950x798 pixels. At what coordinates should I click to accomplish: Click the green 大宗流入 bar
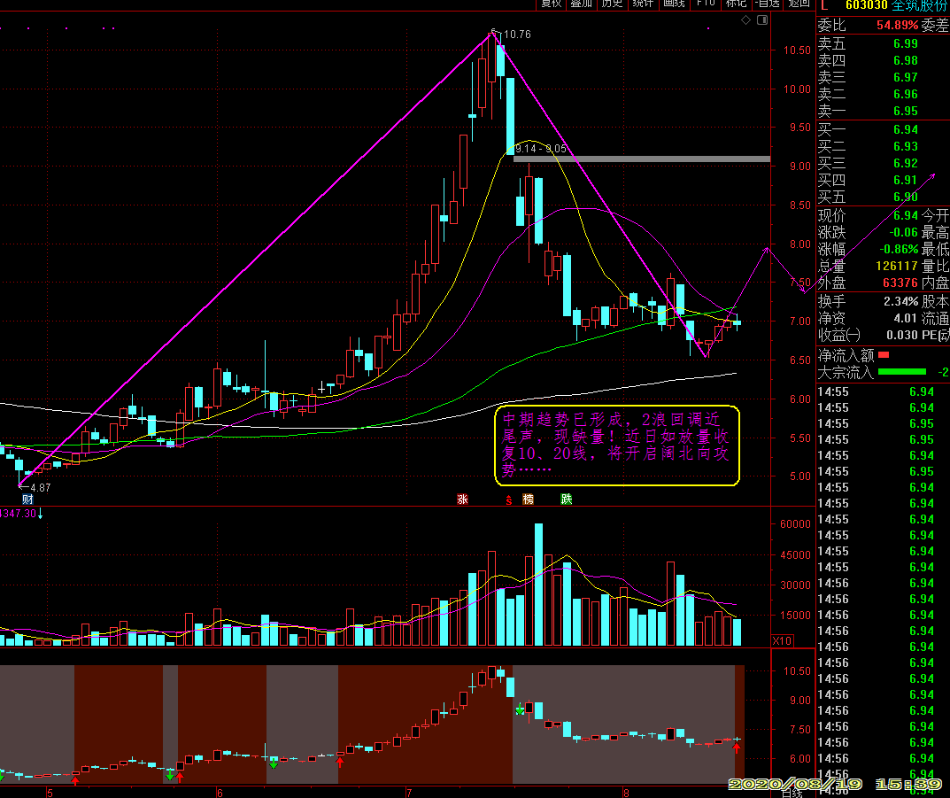(902, 372)
